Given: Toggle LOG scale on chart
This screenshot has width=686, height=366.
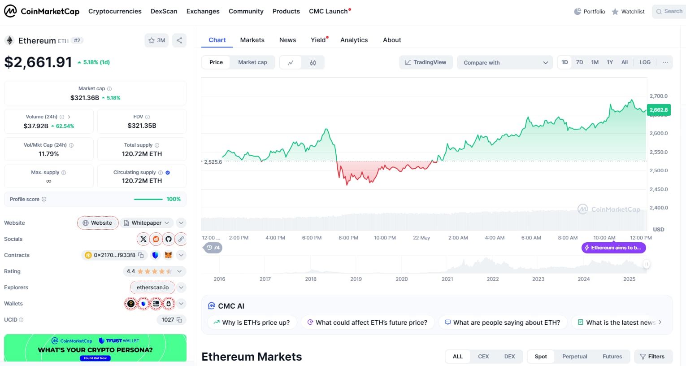Looking at the screenshot, I should (645, 62).
